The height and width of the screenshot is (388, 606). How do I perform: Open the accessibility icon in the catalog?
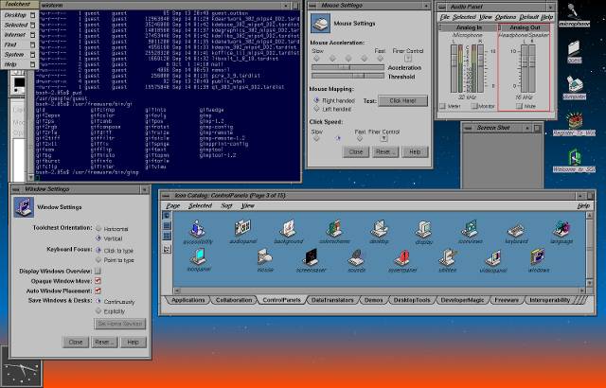tap(199, 228)
